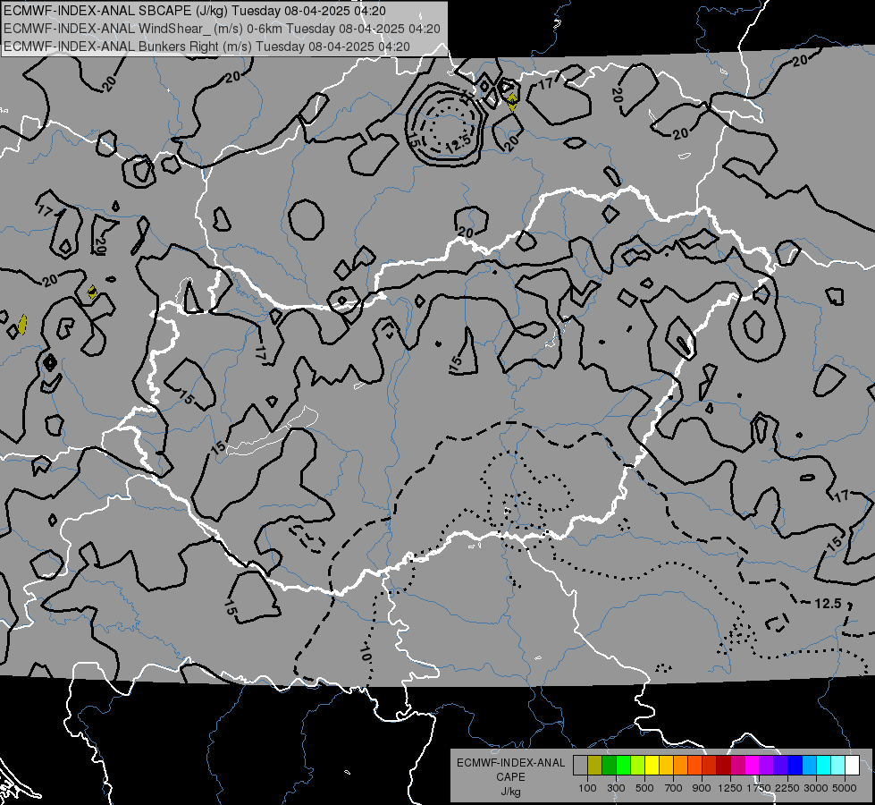Screen dimensions: 875x805
Task: Click the legend value 5000
Action: (x=845, y=788)
